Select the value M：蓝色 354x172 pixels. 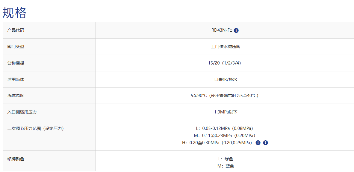pyautogui.click(x=225, y=166)
